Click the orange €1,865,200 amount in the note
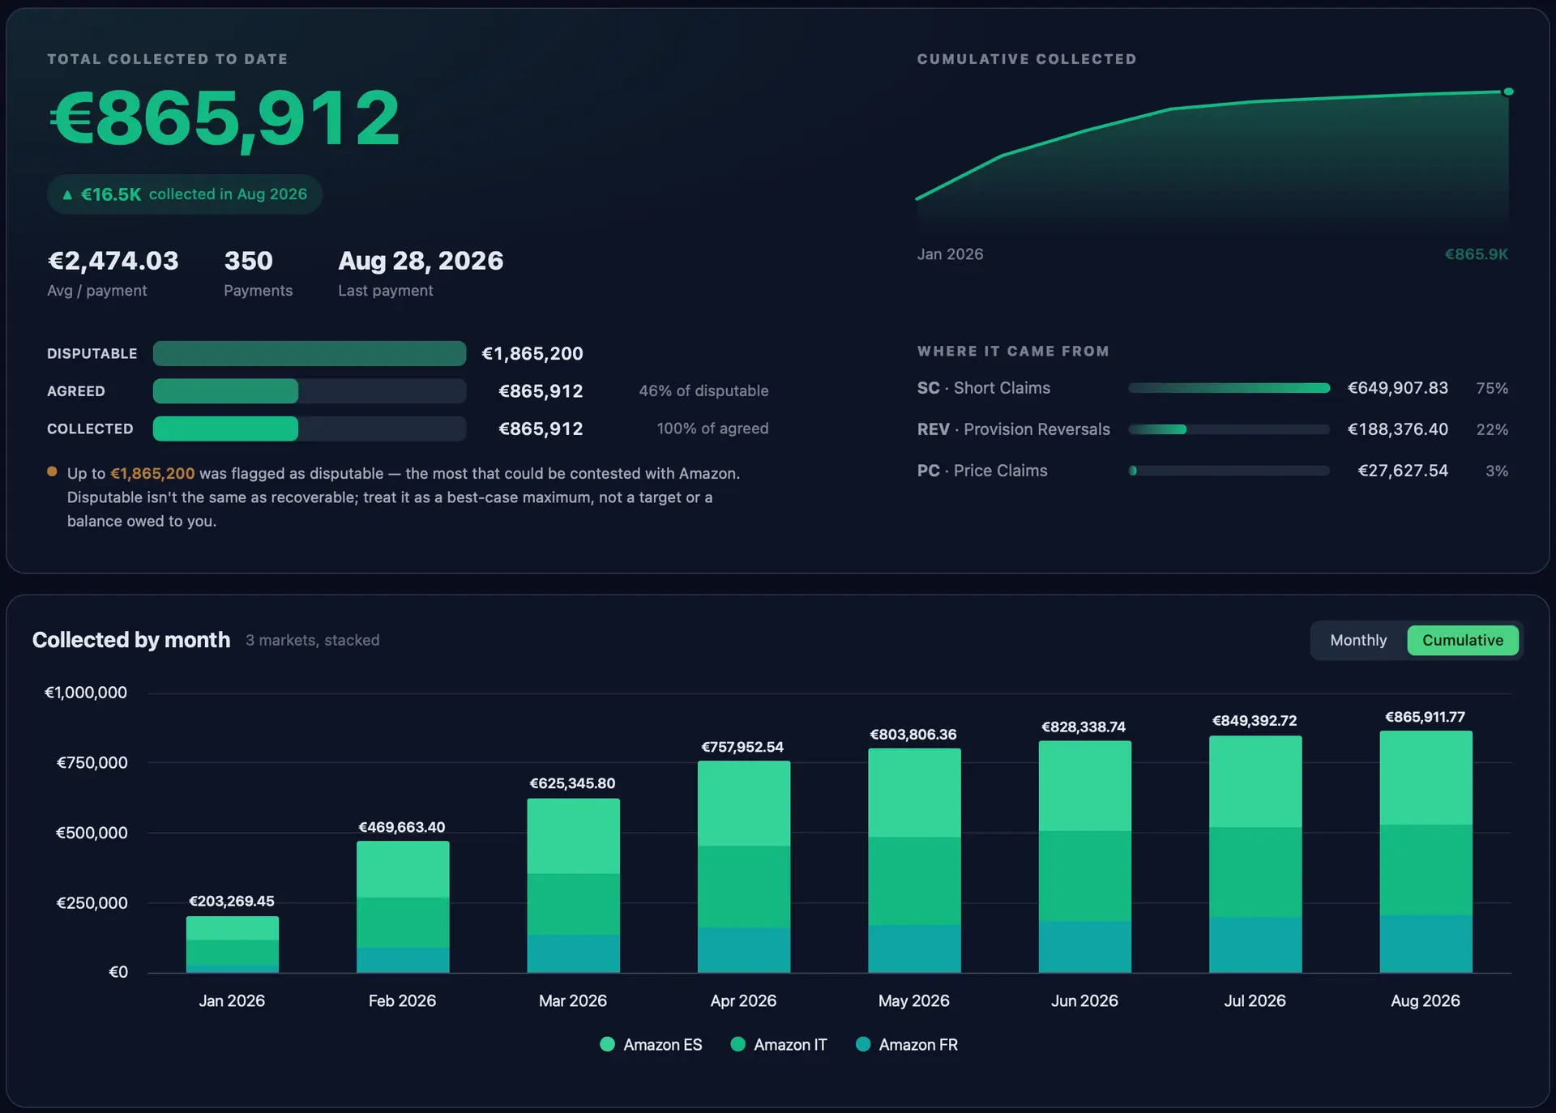The image size is (1556, 1113). [152, 473]
